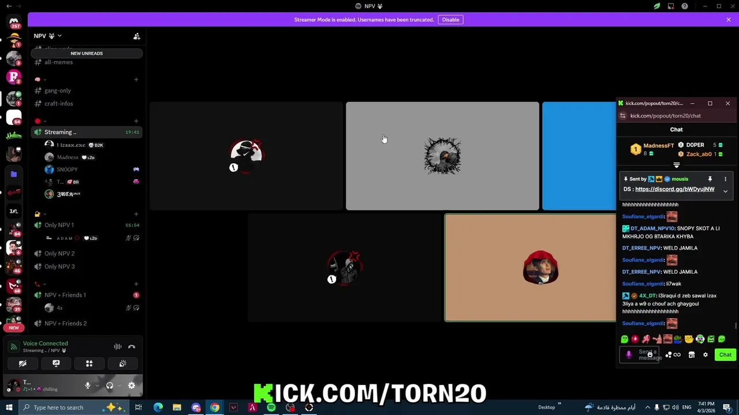This screenshot has height=415, width=739.
Task: Collapse pinned message with chevron
Action: [725, 191]
